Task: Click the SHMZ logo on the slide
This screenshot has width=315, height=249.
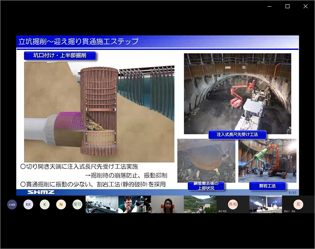Action: click(41, 192)
